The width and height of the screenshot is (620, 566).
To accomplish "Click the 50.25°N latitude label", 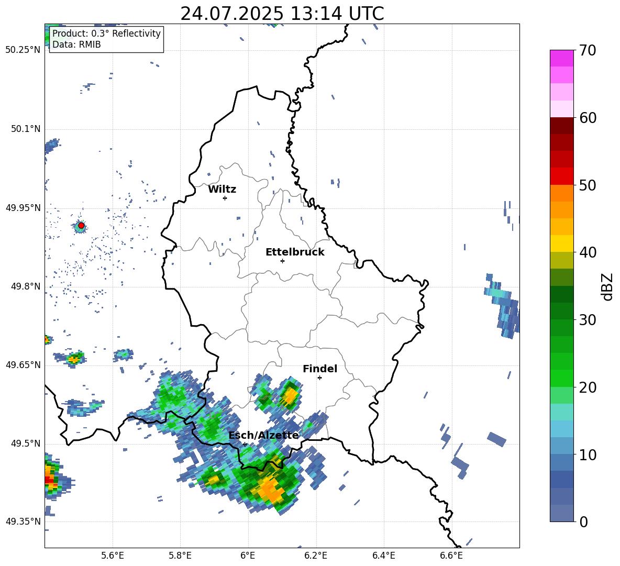I will tap(23, 50).
